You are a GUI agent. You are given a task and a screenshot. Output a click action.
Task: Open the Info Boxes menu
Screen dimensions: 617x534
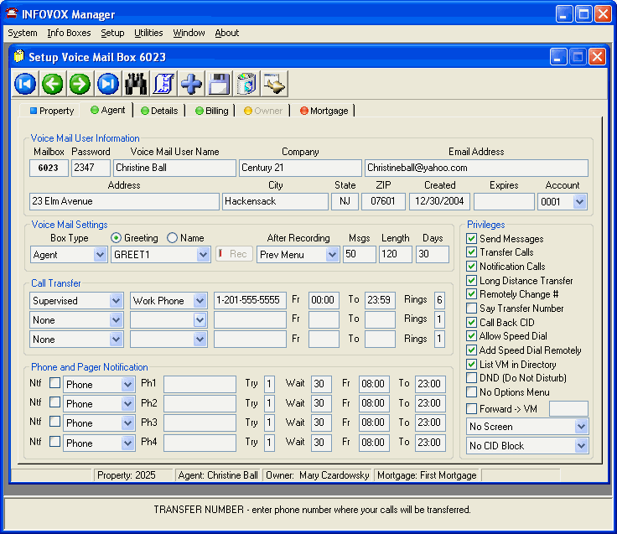click(x=69, y=33)
